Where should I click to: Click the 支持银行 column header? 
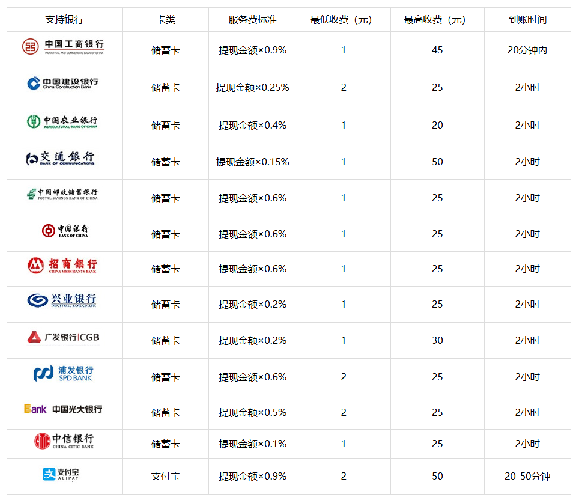tap(65, 20)
